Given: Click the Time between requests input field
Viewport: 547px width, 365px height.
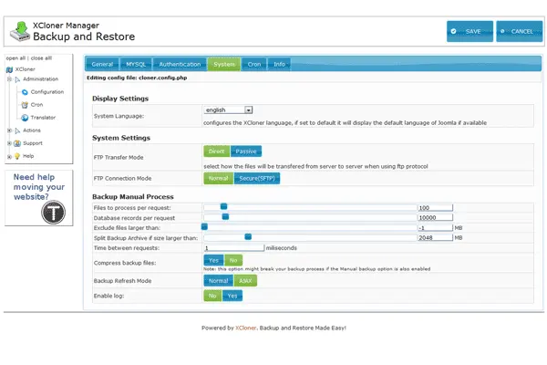Looking at the screenshot, I should coord(233,247).
